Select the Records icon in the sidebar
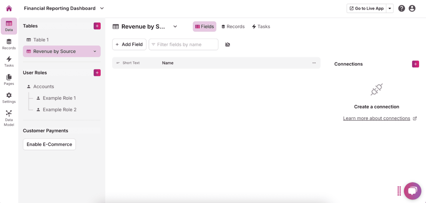Viewport: 426px width, 203px height. coord(9,44)
